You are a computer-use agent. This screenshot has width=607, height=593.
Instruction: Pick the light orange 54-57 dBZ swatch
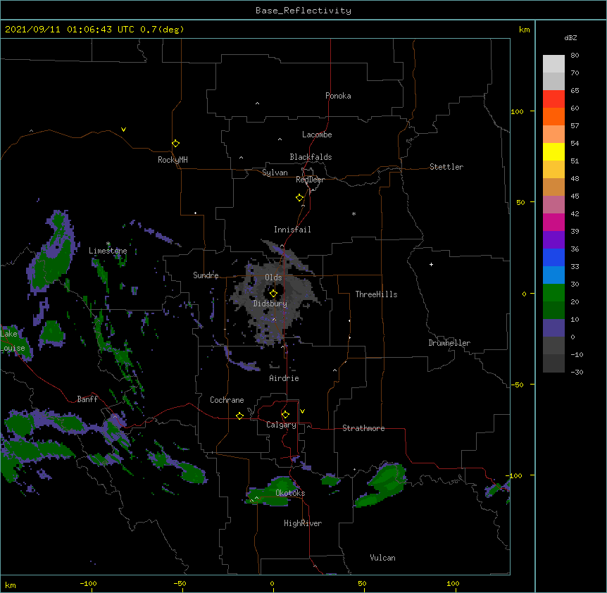pyautogui.click(x=553, y=135)
